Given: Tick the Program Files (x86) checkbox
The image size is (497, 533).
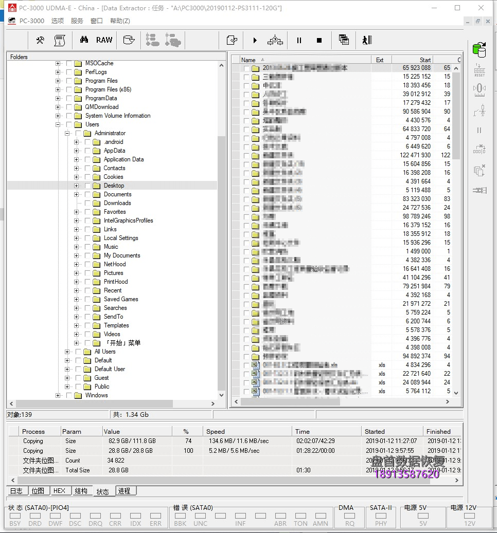Looking at the screenshot, I should coord(69,90).
